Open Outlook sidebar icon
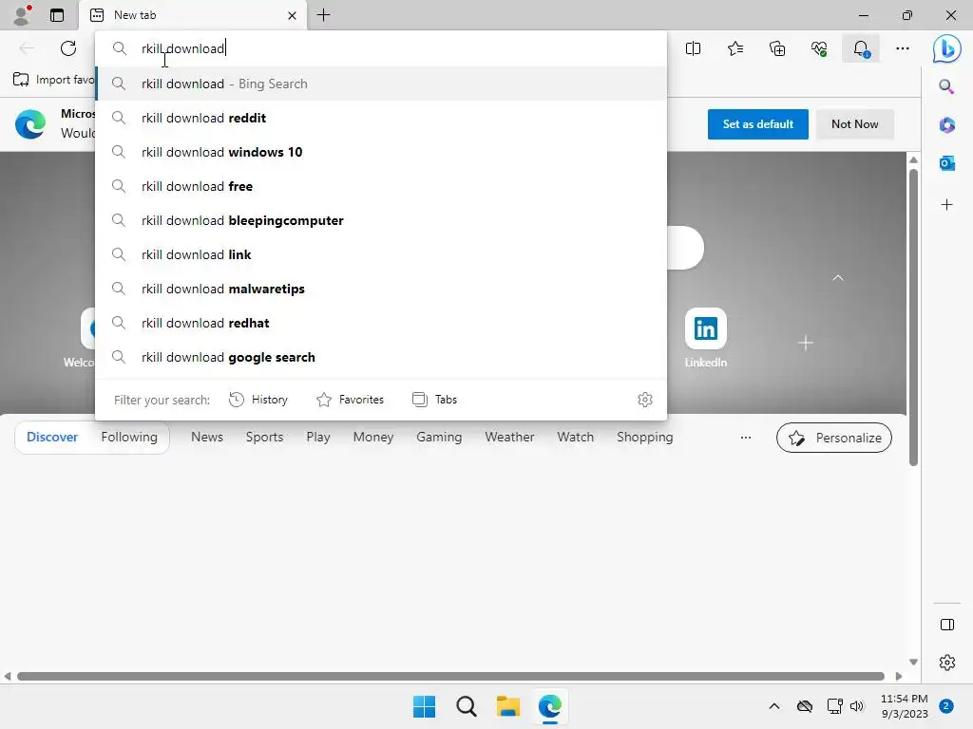 pyautogui.click(x=946, y=163)
